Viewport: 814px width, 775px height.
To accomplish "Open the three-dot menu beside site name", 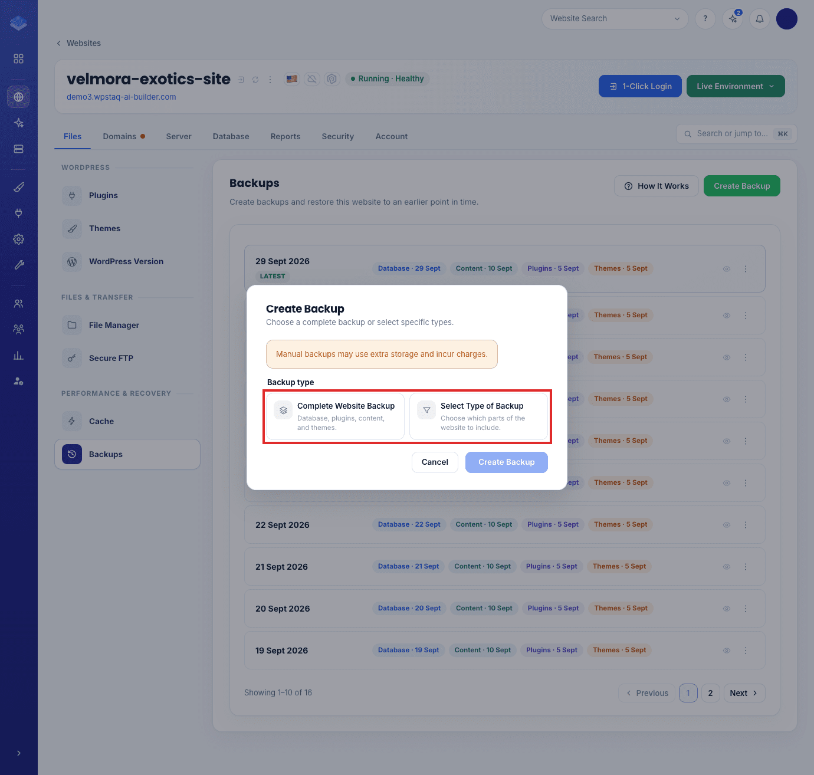I will coord(270,79).
